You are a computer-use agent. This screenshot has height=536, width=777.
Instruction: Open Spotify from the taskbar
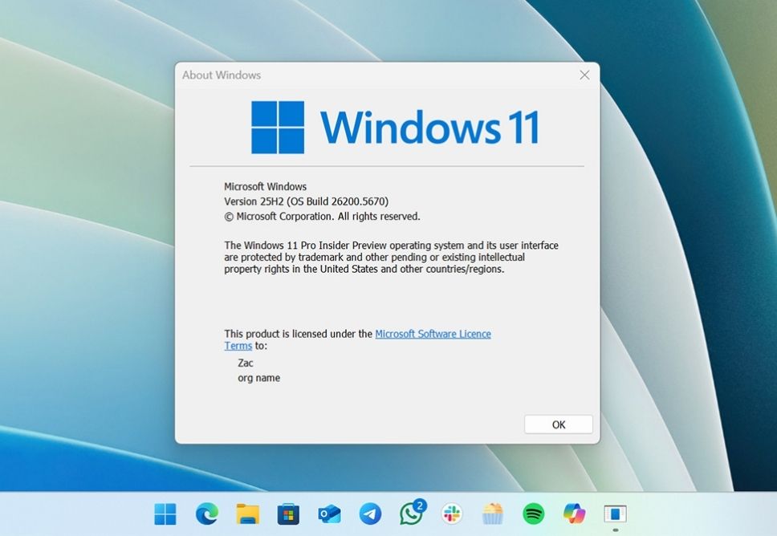(x=533, y=514)
